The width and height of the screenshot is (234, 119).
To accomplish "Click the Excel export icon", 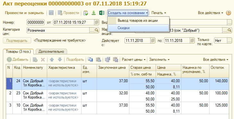I will click(x=102, y=13).
